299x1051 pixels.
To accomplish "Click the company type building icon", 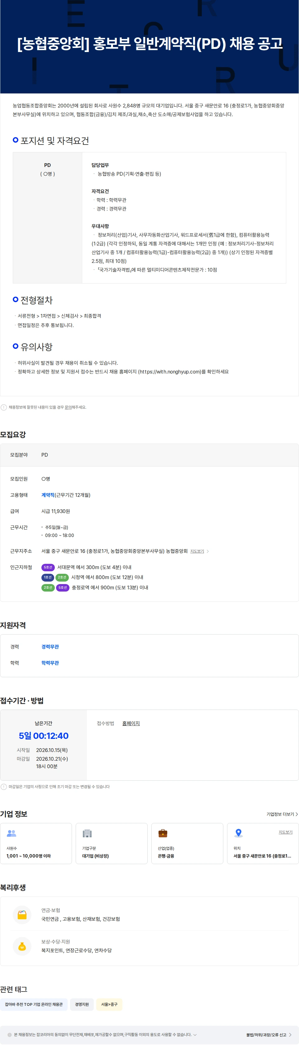I will click(87, 833).
